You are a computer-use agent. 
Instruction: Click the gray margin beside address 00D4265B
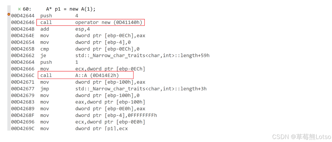click(x=9, y=49)
